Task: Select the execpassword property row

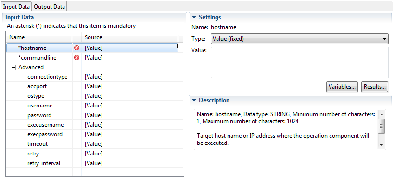Action: tap(92, 134)
